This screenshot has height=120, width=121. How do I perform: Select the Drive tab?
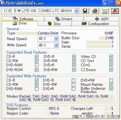(20, 23)
